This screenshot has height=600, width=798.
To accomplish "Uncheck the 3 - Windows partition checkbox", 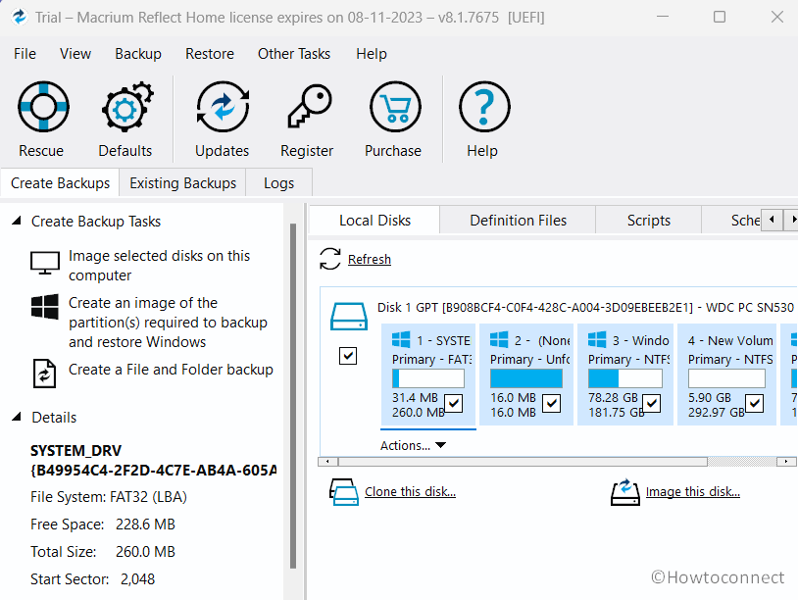I will coord(652,402).
